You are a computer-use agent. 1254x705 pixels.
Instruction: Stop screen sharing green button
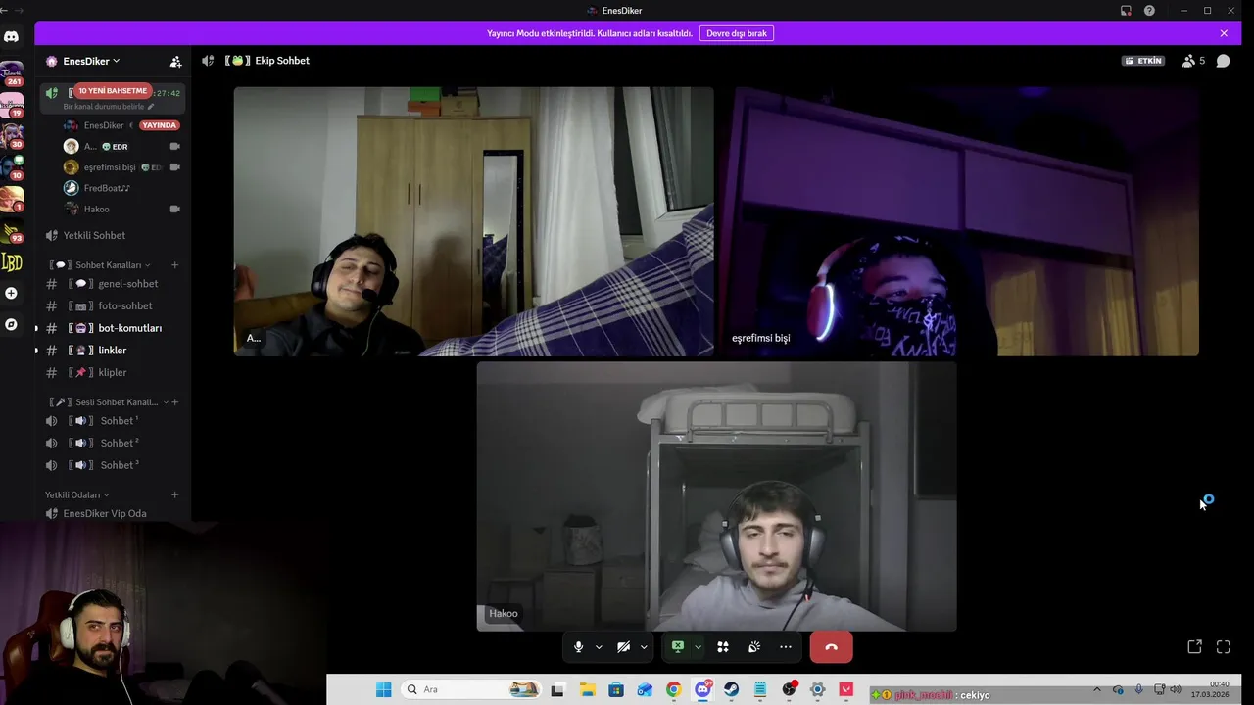677,647
